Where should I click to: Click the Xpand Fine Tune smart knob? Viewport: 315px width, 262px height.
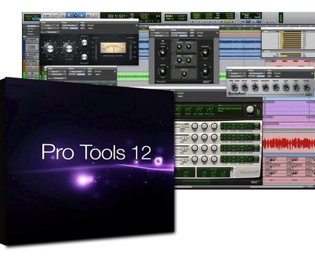coord(210,110)
